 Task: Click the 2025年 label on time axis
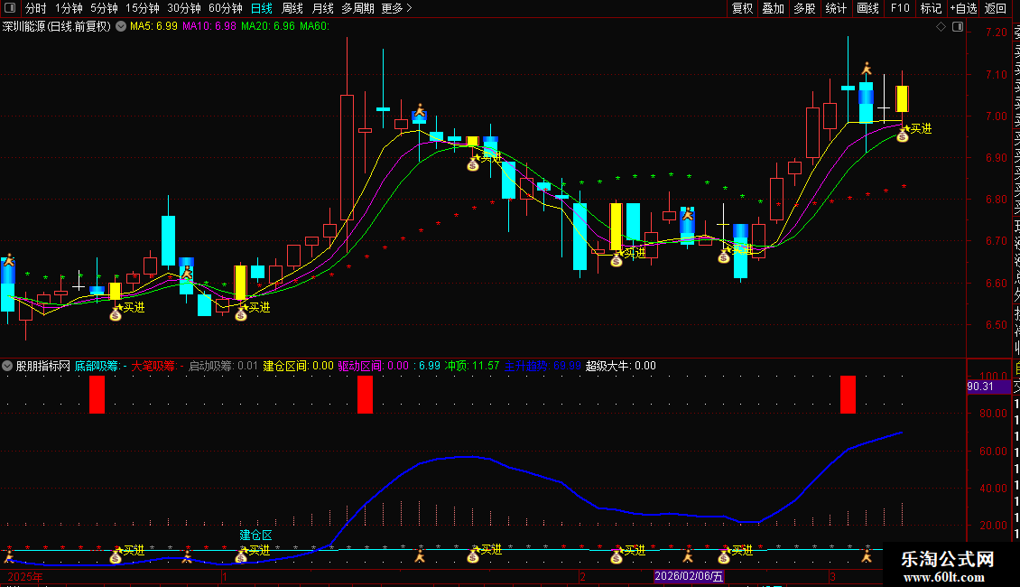[x=25, y=576]
